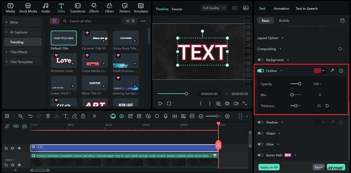Play the preview video

tap(160, 104)
